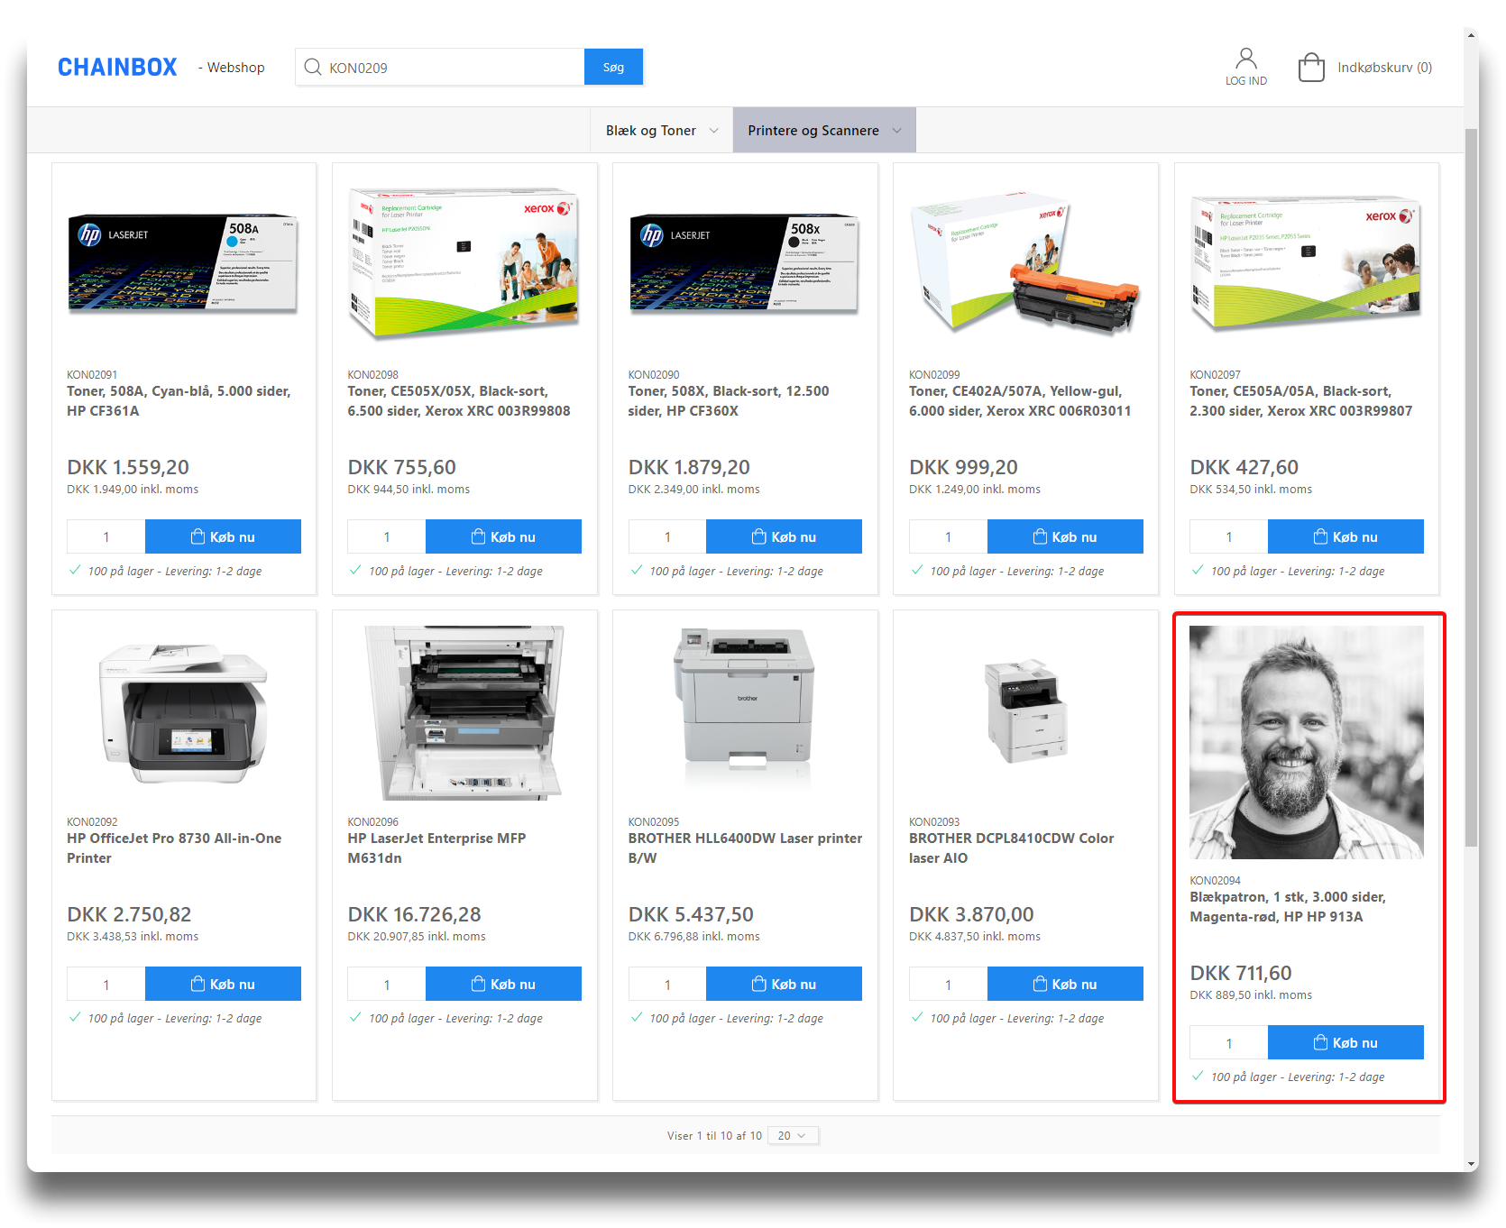Click Køb nu for Toner 508A Cyan
Image resolution: width=1506 pixels, height=1228 pixels.
223,536
